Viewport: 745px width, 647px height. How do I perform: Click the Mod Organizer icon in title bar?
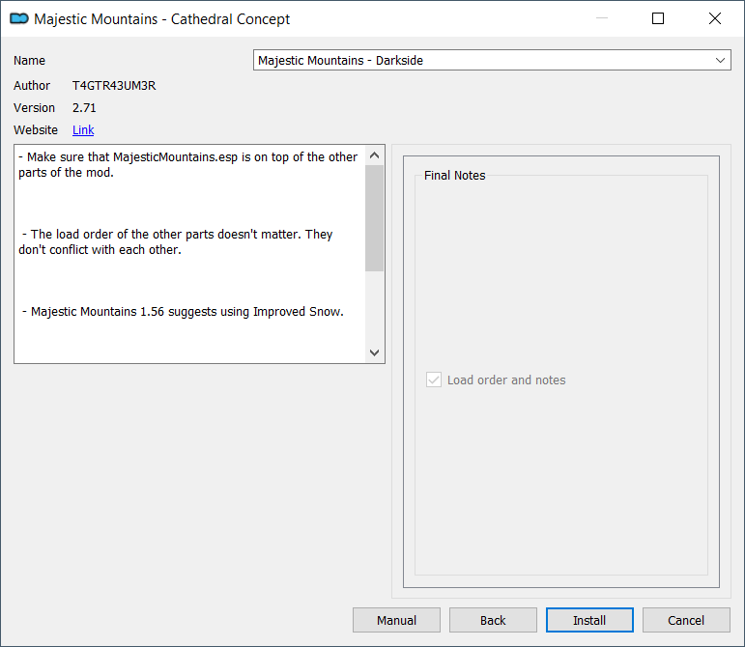pos(19,19)
